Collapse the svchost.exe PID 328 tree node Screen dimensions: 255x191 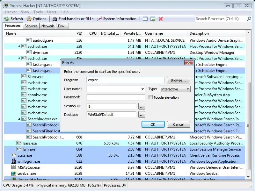[19, 46]
